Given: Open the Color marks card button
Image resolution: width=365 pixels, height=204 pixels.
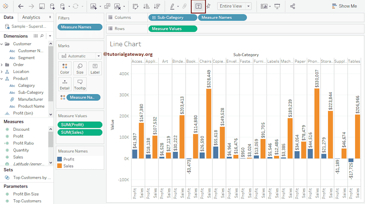Looking at the screenshot, I should tap(65, 68).
